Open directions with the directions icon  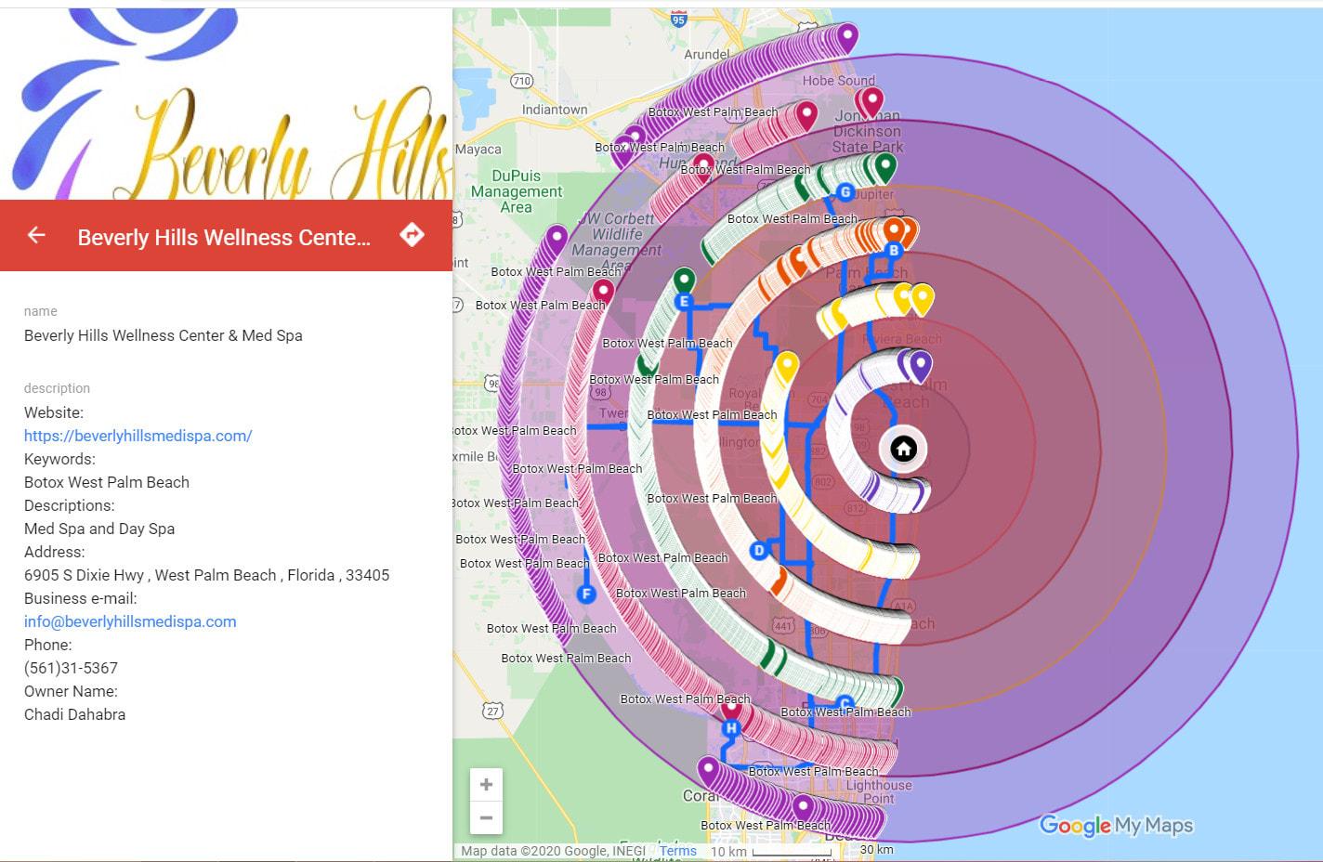[x=412, y=233]
